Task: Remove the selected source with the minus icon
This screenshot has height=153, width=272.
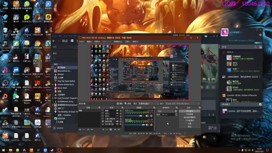Action: 107,130
